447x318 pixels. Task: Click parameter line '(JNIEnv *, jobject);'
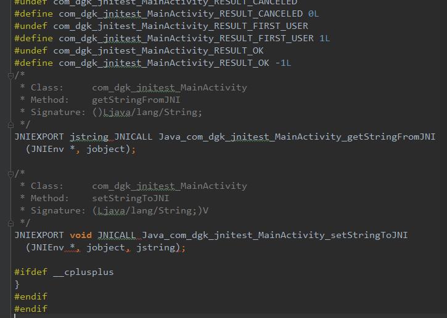coord(81,149)
